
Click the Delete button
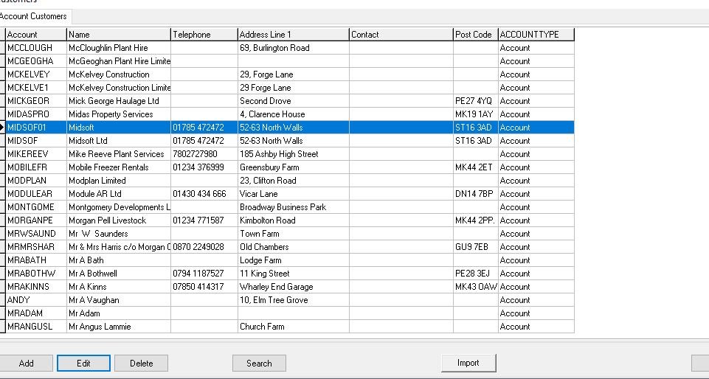pyautogui.click(x=141, y=364)
